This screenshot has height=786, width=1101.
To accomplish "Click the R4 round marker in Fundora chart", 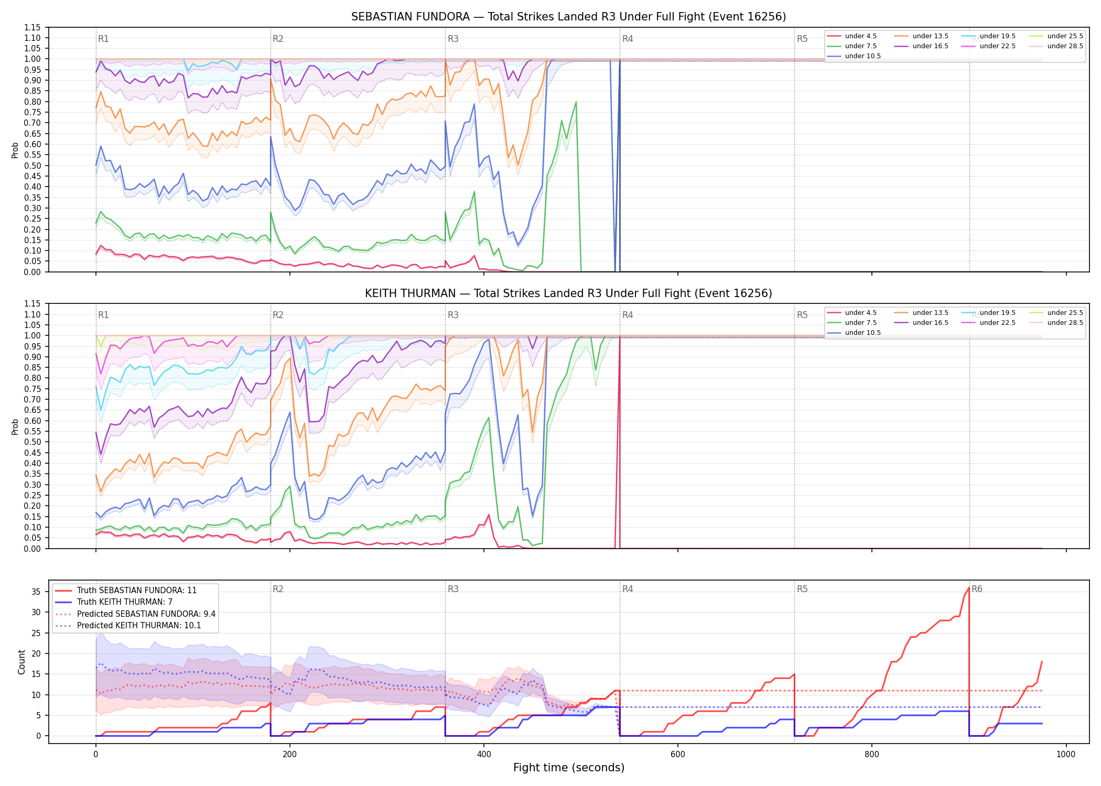I will coord(628,39).
